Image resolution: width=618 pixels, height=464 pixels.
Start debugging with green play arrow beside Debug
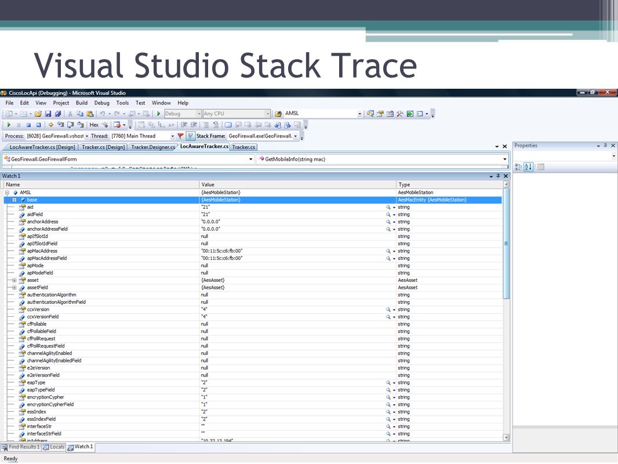[158, 114]
